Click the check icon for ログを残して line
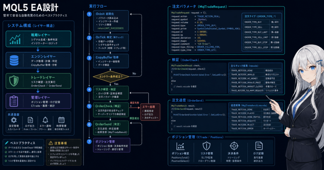The image size is (324, 170). [6, 156]
